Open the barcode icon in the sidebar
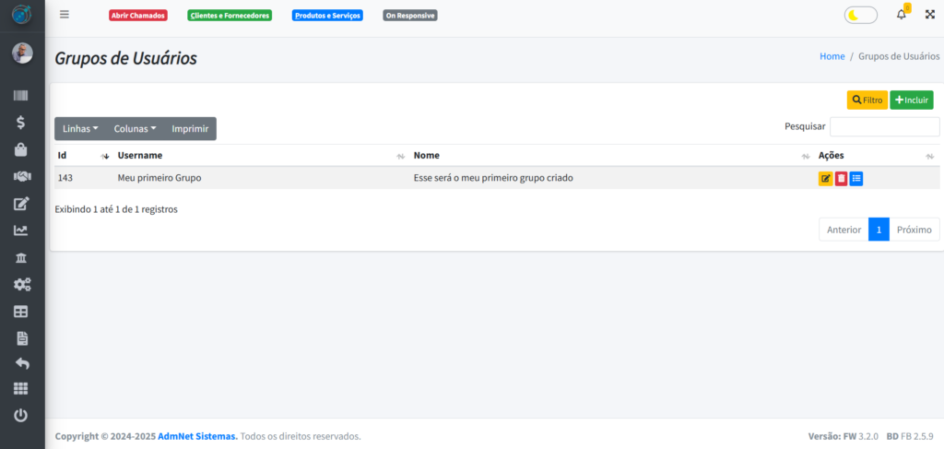The height and width of the screenshot is (449, 944). (x=21, y=95)
